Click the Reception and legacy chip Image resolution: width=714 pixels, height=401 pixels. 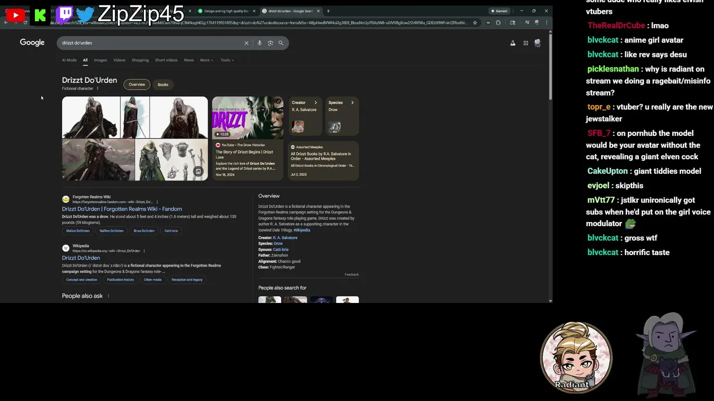pyautogui.click(x=187, y=280)
